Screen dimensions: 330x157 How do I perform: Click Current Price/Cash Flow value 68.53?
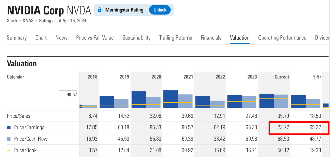283,139
